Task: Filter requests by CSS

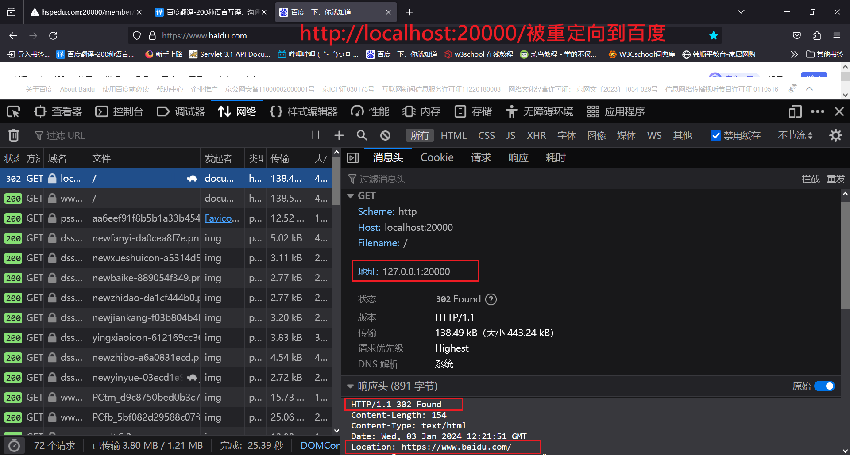Action: [487, 135]
